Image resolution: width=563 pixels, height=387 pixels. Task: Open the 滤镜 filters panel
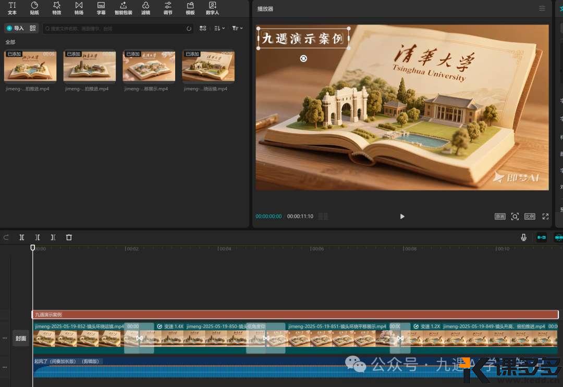point(145,8)
